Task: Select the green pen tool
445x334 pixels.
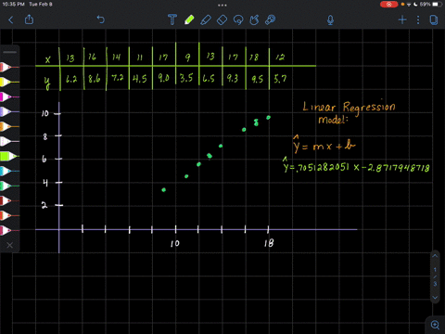Action: [189, 19]
